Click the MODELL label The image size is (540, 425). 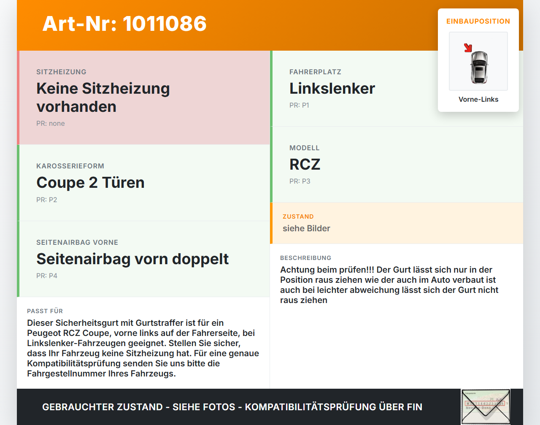click(x=304, y=148)
